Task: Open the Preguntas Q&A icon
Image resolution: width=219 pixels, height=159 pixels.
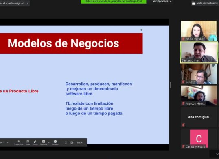Action: point(19,142)
